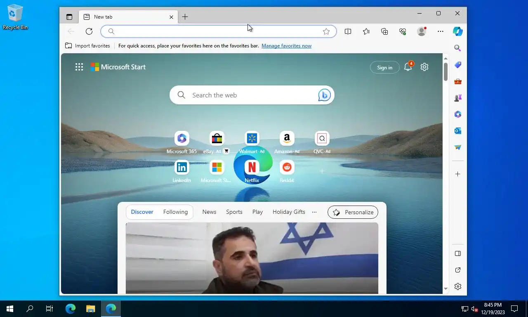Viewport: 528px width, 317px height.
Task: Open the Netflix quick link tile
Action: pyautogui.click(x=252, y=172)
